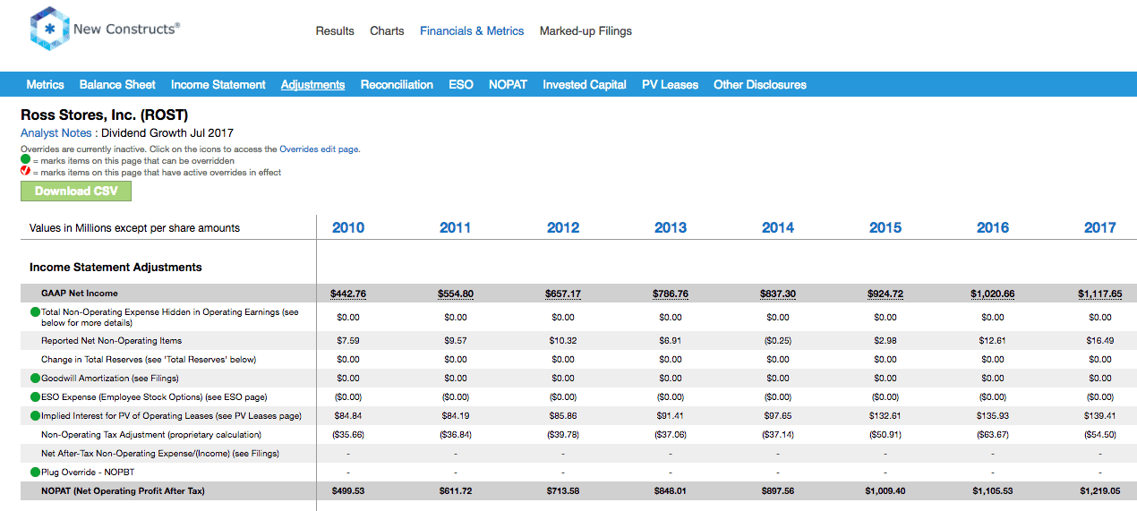Click green override dot for ESO Expense
Viewport: 1137px width, 511px height.
tap(35, 397)
